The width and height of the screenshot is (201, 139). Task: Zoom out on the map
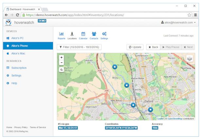pos(62,62)
